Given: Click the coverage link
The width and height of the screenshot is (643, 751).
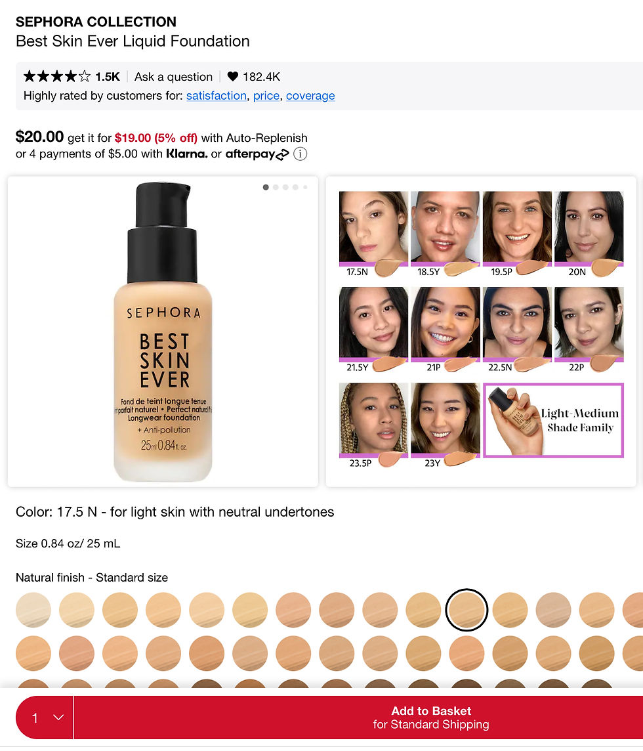Looking at the screenshot, I should coord(310,96).
